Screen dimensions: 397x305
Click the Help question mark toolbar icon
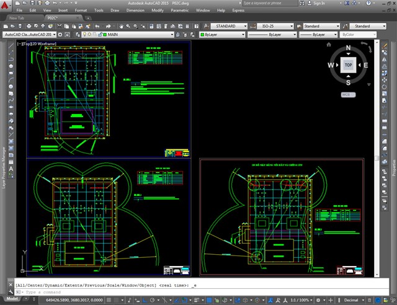(197, 26)
